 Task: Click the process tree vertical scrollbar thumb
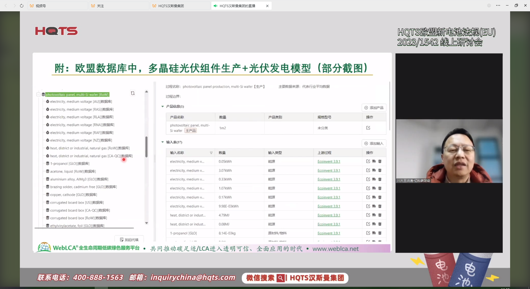click(x=147, y=147)
